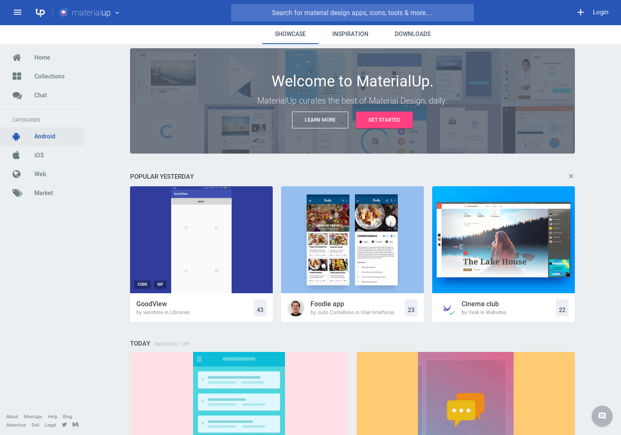The height and width of the screenshot is (435, 621).
Task: Open the Meetups footer link
Action: pyautogui.click(x=33, y=417)
